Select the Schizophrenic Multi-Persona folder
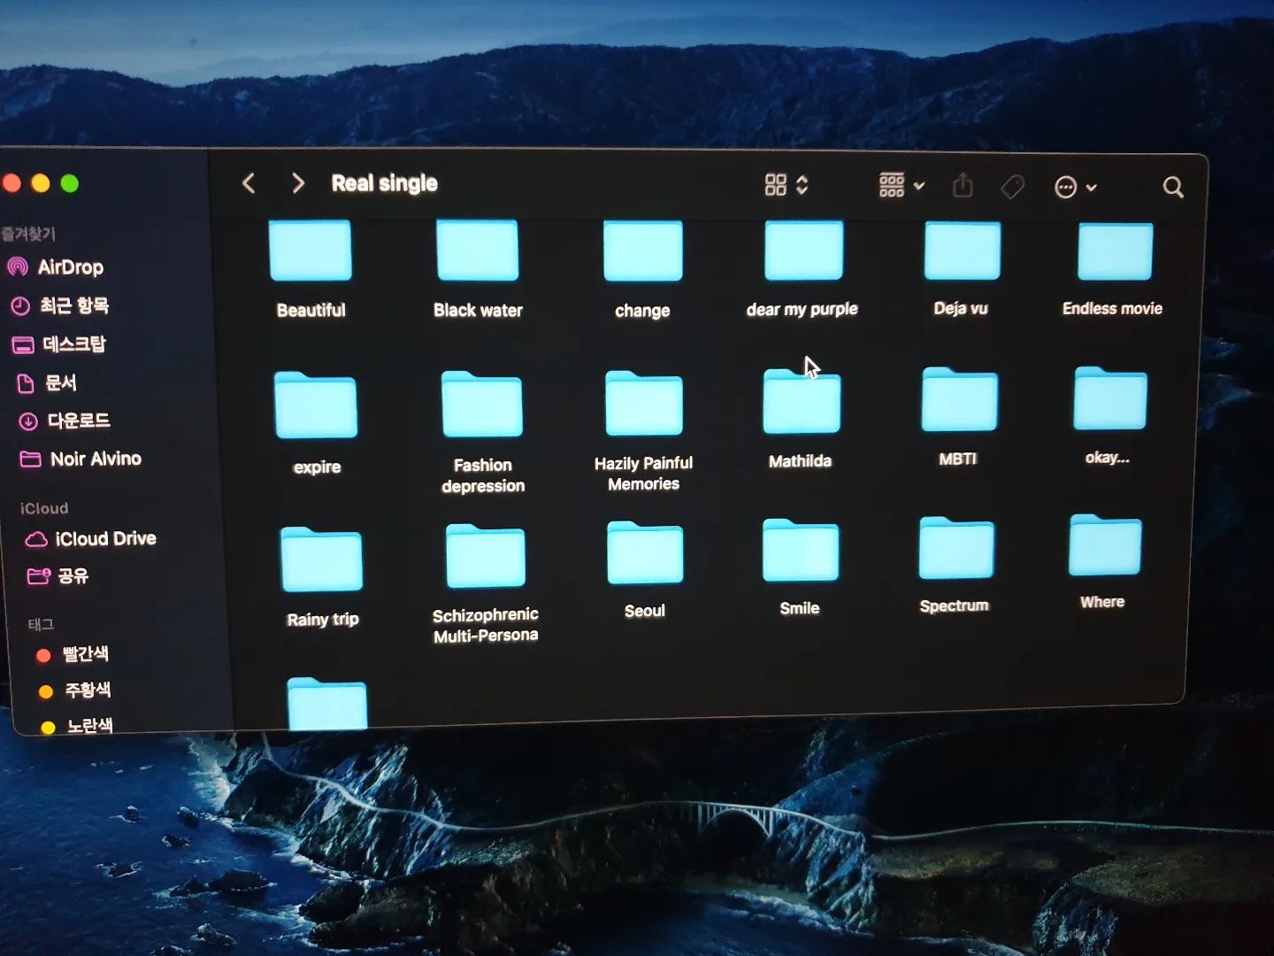 486,584
